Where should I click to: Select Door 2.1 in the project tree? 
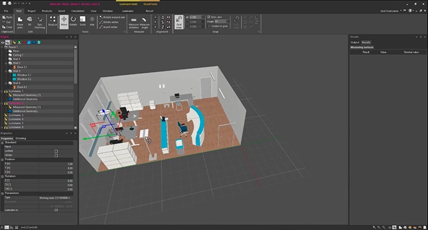point(22,67)
